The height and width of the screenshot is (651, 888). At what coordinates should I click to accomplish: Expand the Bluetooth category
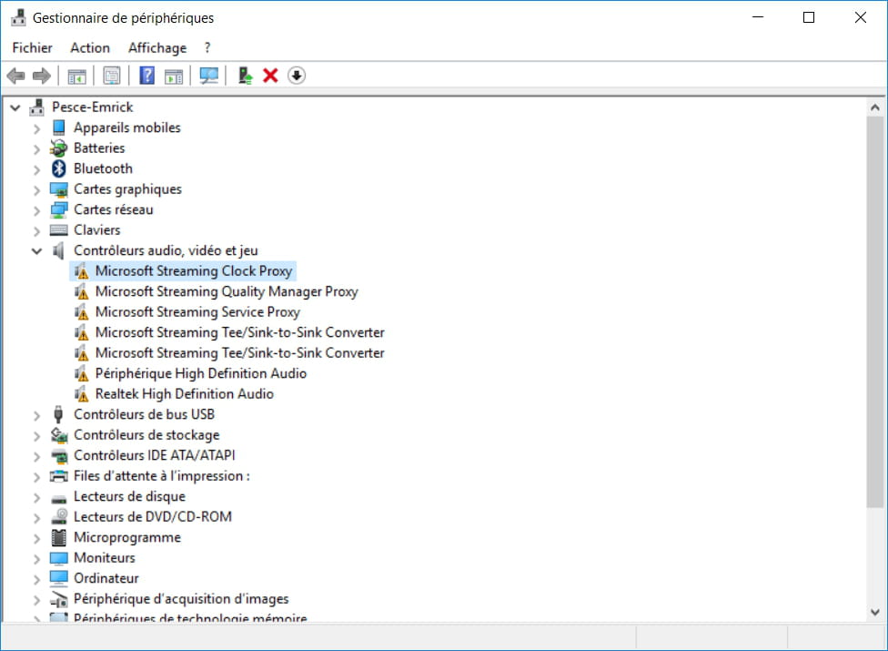(x=36, y=168)
